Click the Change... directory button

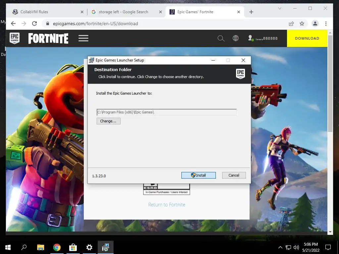[x=108, y=121]
